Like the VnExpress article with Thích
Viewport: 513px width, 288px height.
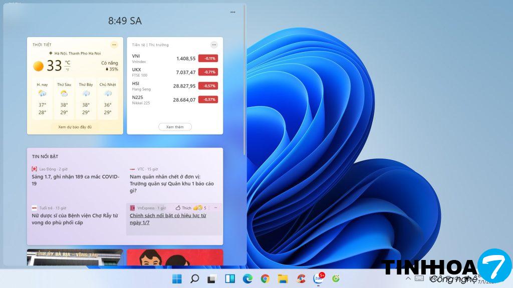183,207
